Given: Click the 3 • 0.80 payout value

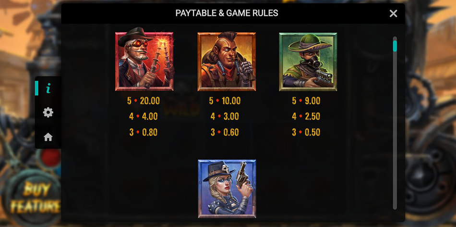Looking at the screenshot, I should (144, 132).
